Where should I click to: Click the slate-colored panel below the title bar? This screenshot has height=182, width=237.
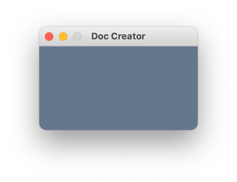point(118,88)
